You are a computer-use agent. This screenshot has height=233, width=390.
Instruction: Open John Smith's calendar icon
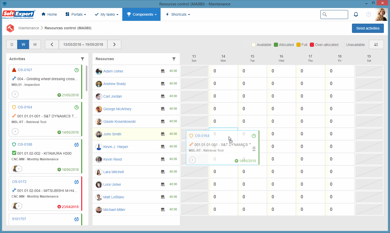point(163,134)
